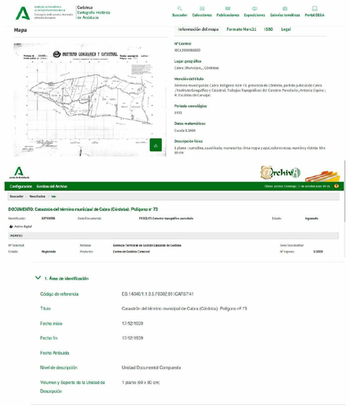Screen dimensions: 350x406
Task: Switch to Legal tab
Action: coord(286,29)
